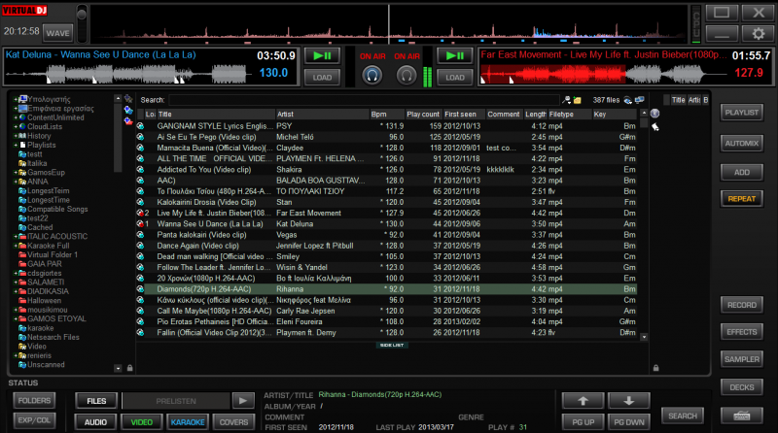Expand the ANNA folder
Screen dimensions: 778x433
tap(16, 182)
